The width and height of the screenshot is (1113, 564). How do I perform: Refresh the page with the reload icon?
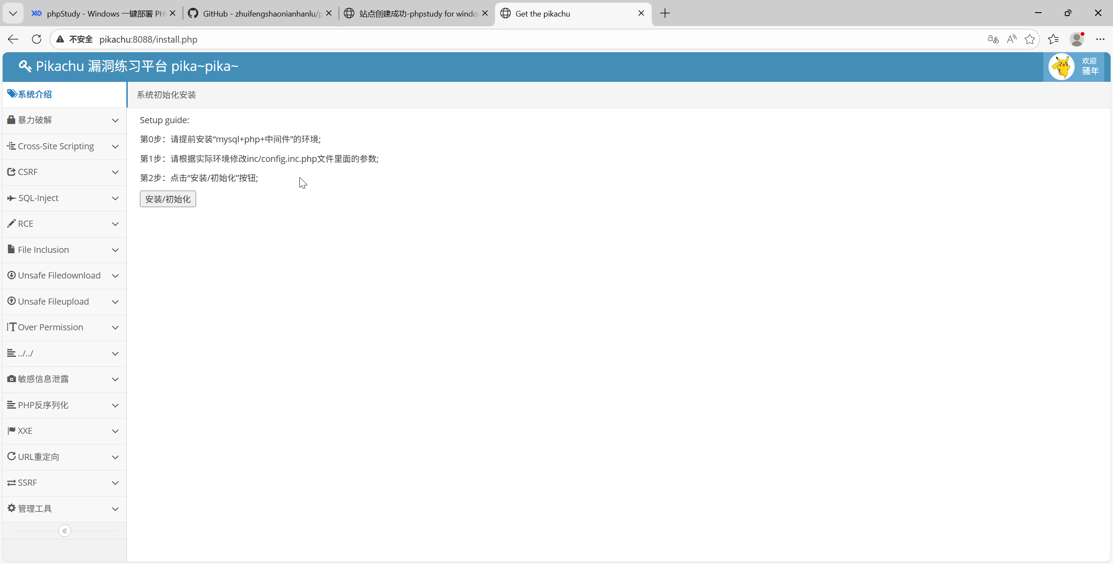pyautogui.click(x=37, y=39)
